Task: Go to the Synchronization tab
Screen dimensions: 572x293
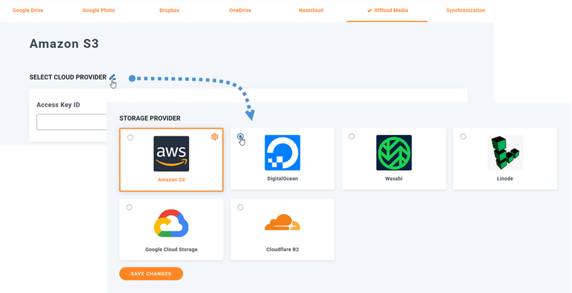Action: point(465,11)
